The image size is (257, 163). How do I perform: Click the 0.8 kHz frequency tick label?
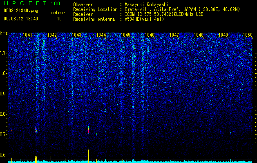click(4, 114)
